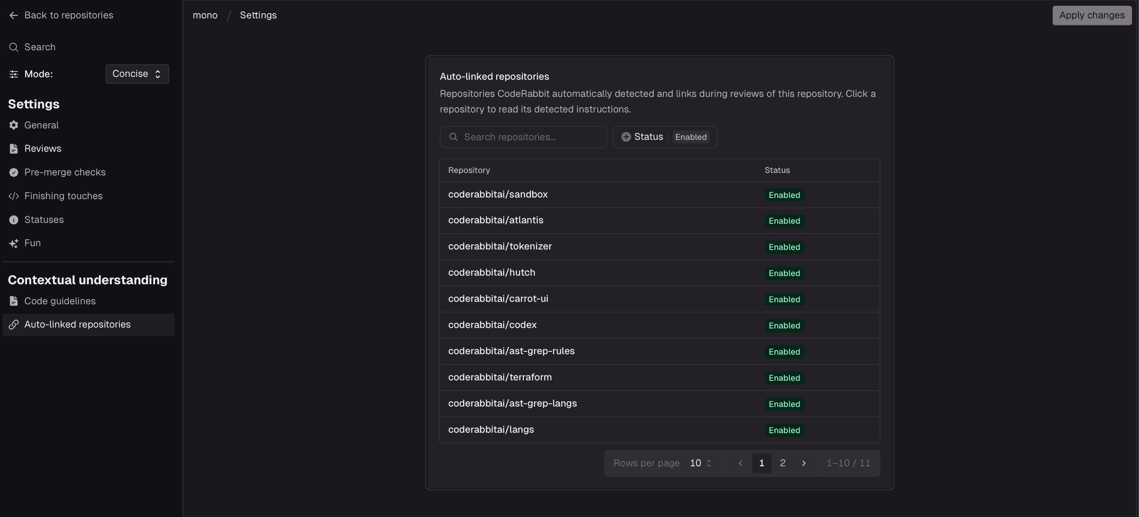Click the back arrow icon
The height and width of the screenshot is (517, 1139).
tap(14, 16)
